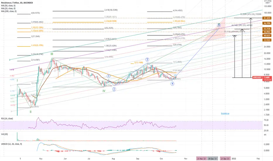Viewport: 273px width, 161px height.
Task: Click the 4(94.9370) fib extension label
Action: [35, 13]
